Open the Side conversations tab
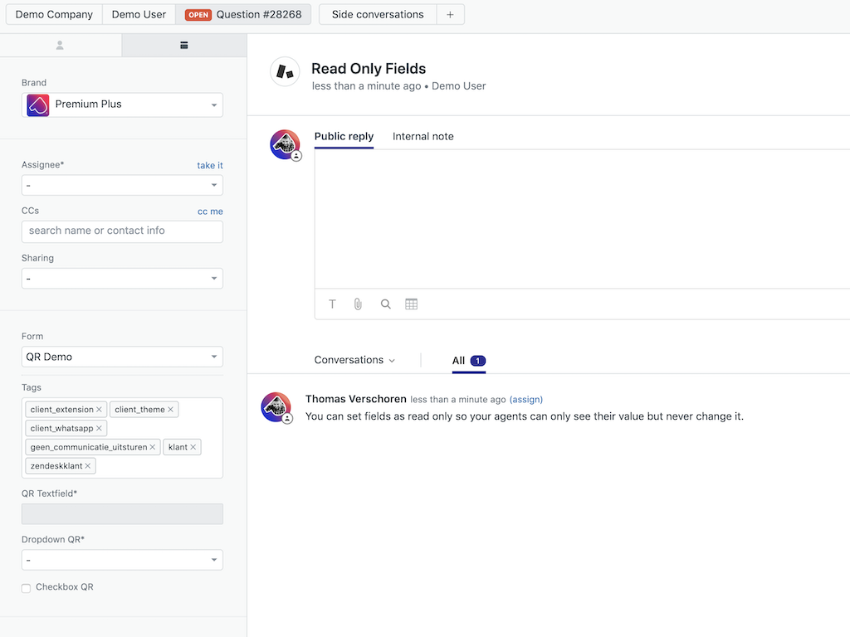 point(377,15)
